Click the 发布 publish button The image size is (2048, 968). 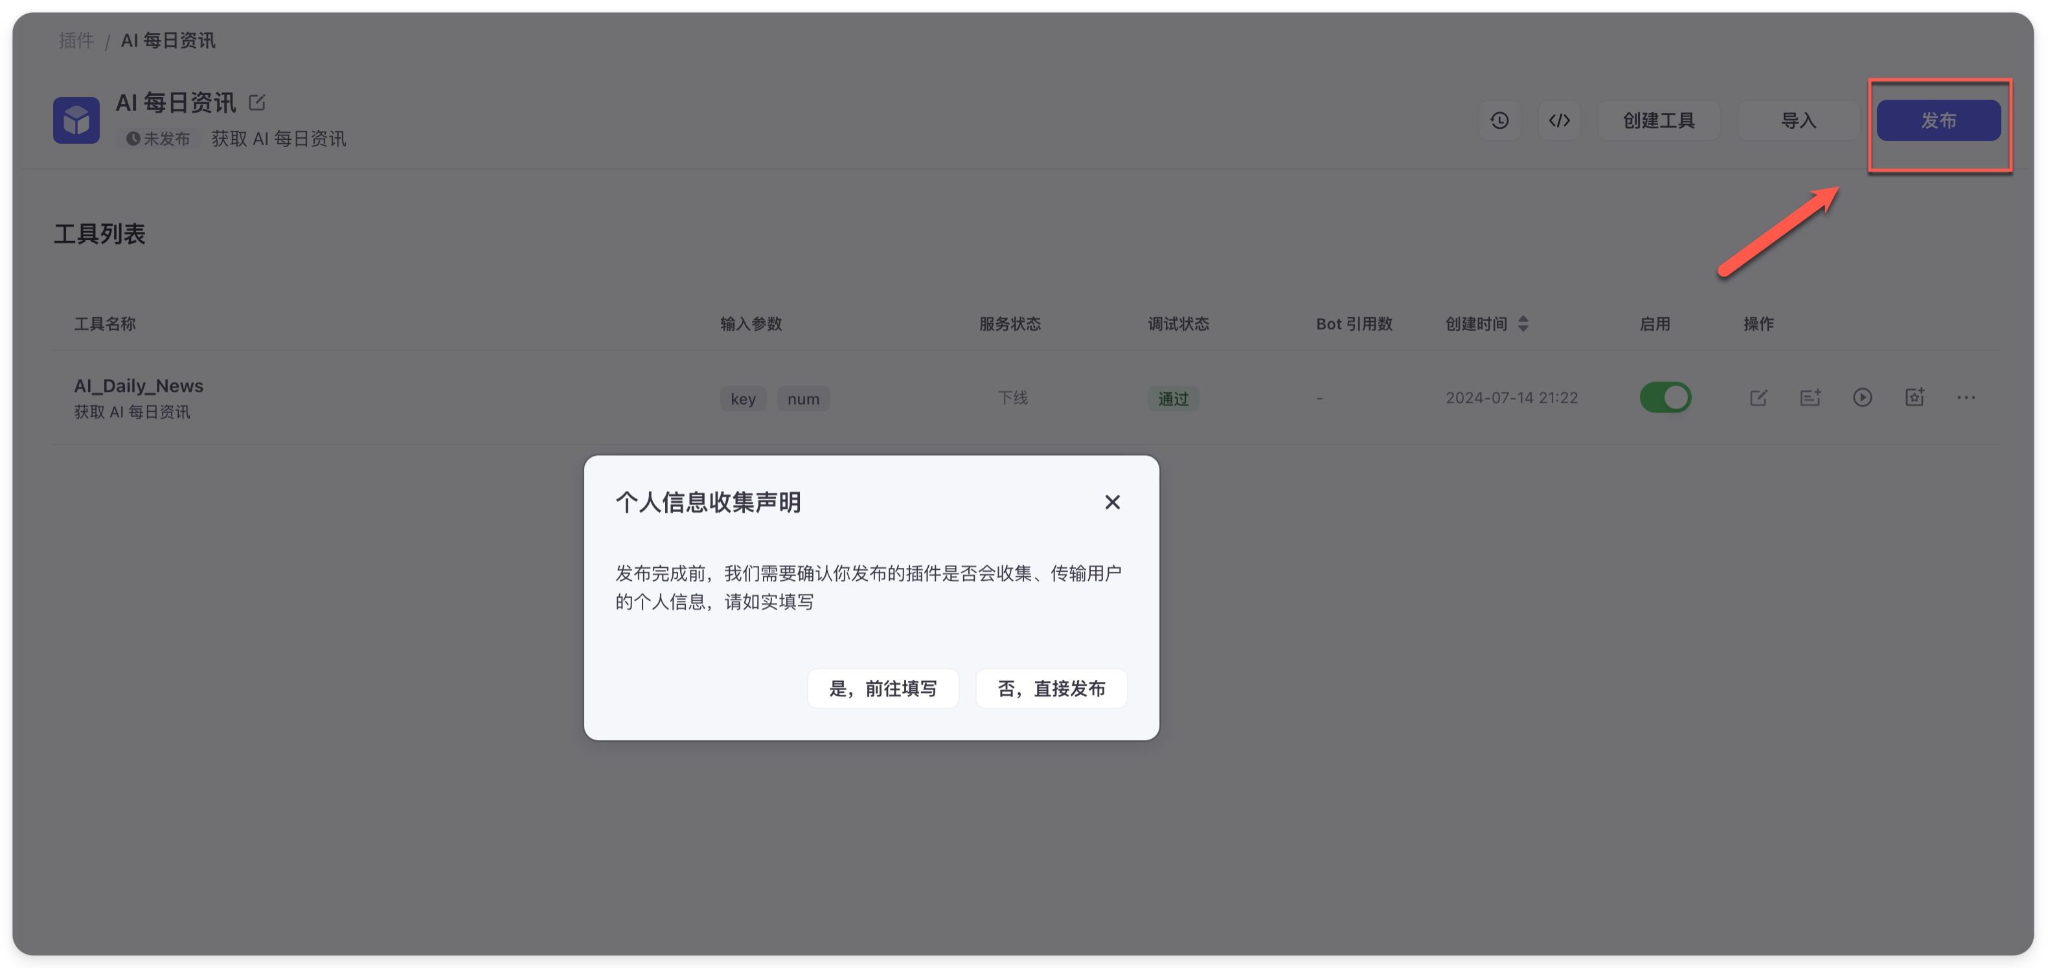1939,120
